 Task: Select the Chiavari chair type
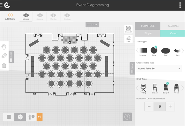tap(155, 88)
